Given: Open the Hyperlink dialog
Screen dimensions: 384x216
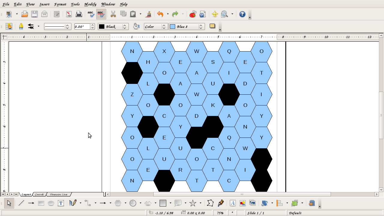Looking at the screenshot, I should (x=202, y=14).
